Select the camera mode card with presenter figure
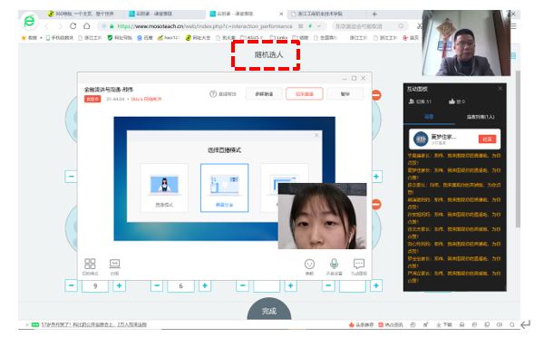Screen dimensions: 554x347 pyautogui.click(x=164, y=188)
